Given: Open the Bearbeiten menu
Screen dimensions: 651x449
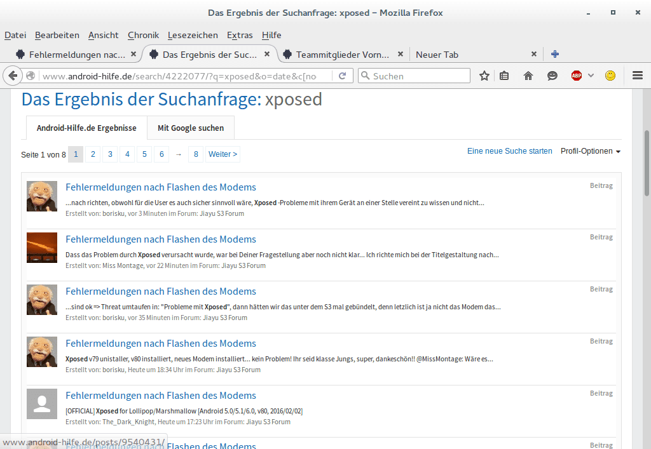Looking at the screenshot, I should [57, 35].
